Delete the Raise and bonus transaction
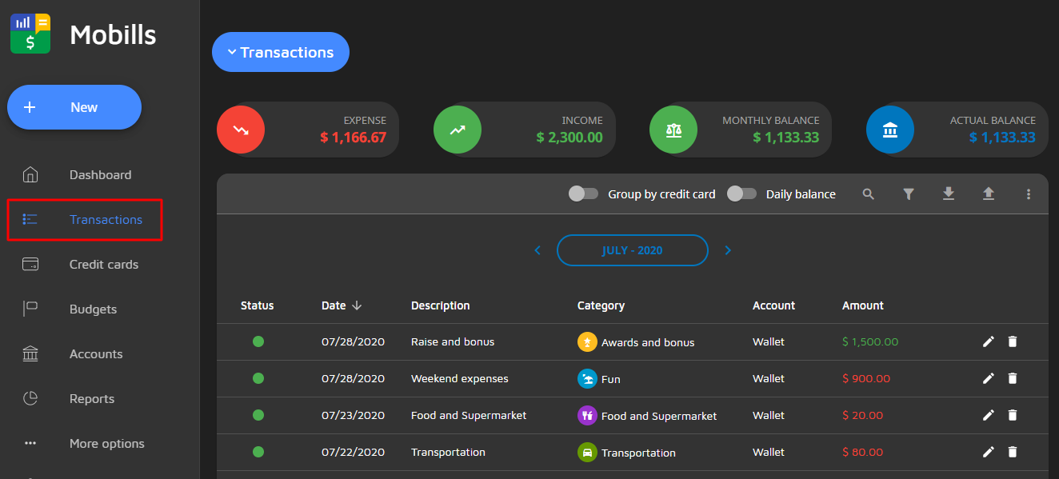 coord(1013,342)
